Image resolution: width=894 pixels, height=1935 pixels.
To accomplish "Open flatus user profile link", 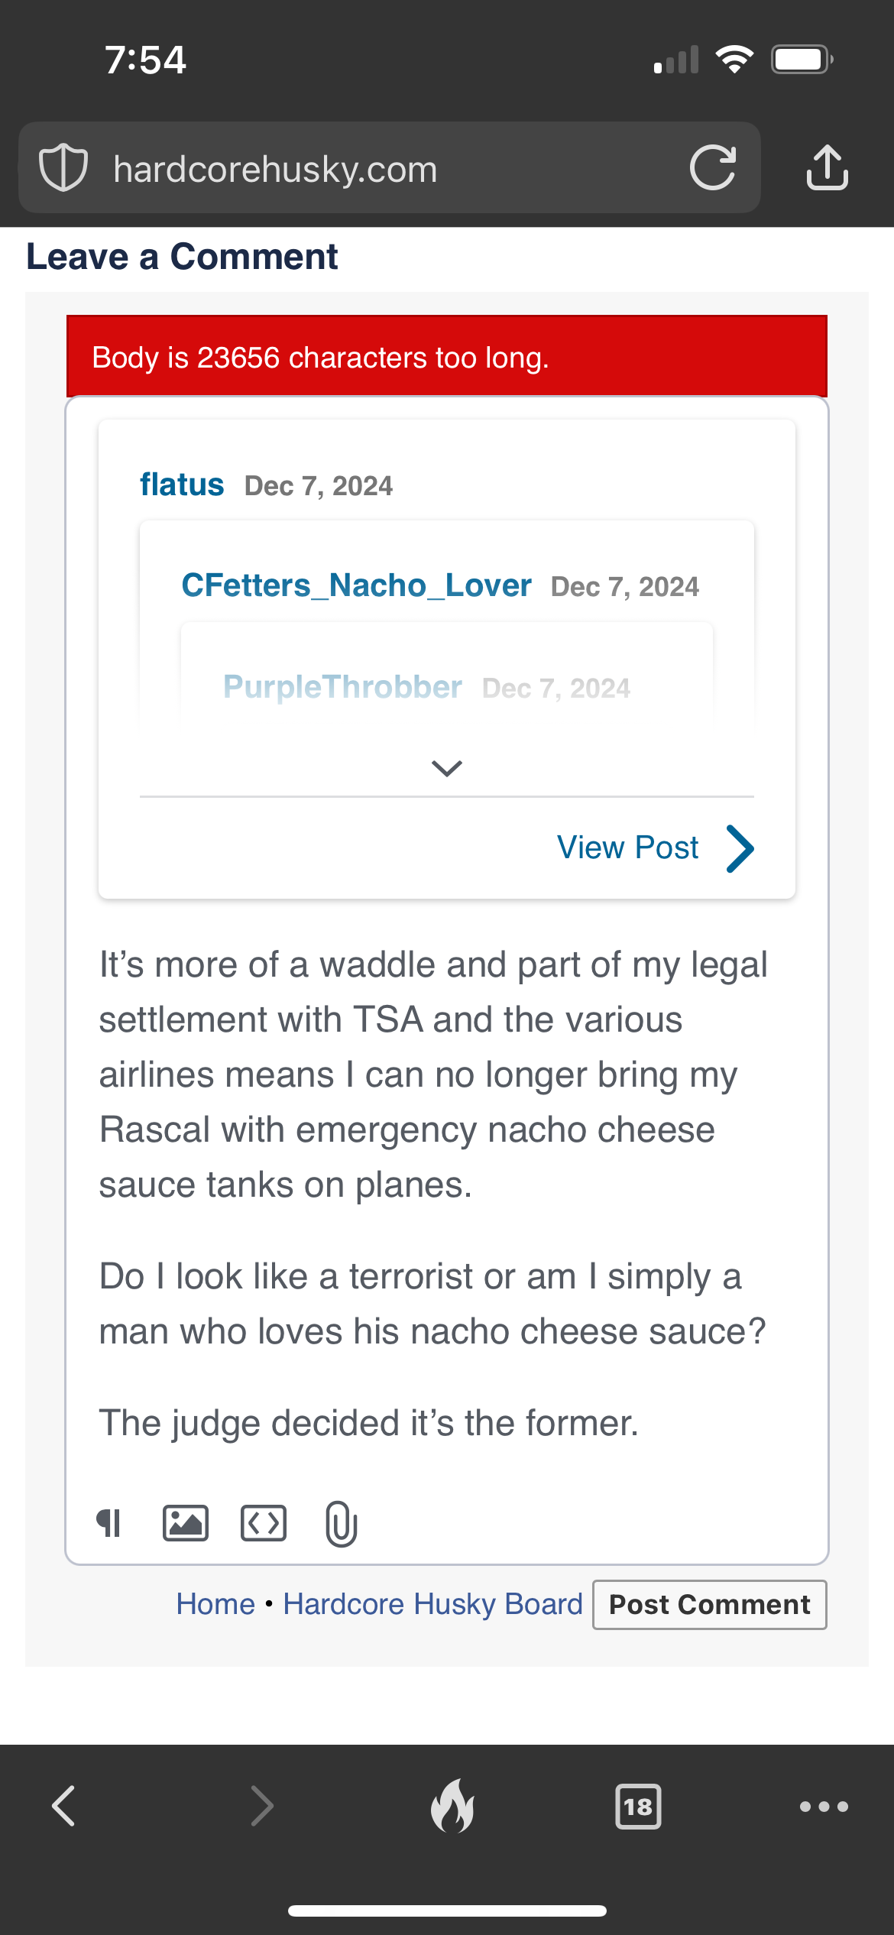I will [182, 485].
